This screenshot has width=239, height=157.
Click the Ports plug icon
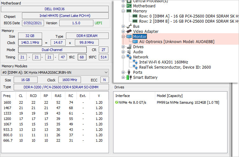pyautogui.click(x=129, y=72)
